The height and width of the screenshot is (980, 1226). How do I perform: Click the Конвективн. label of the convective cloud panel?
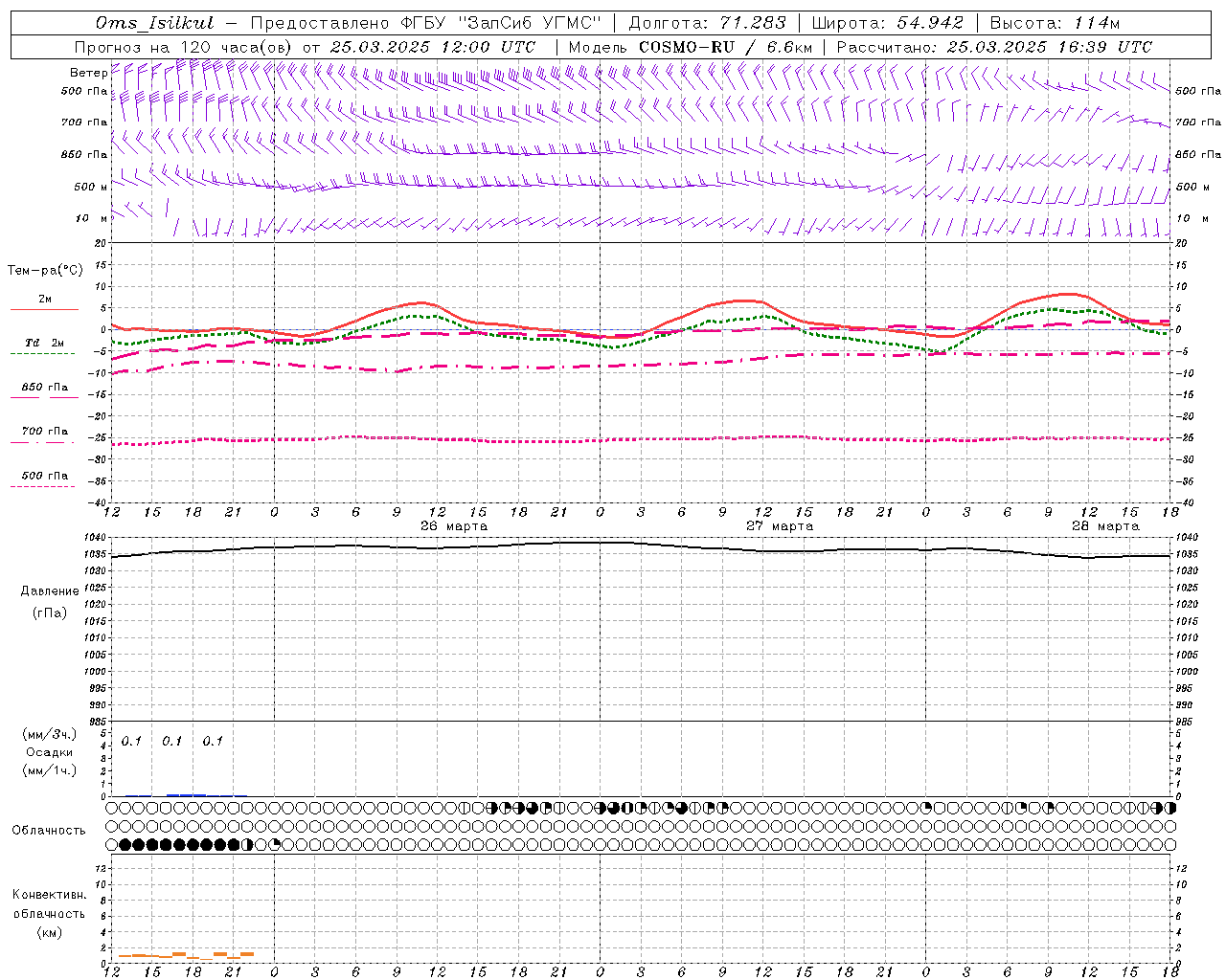point(49,895)
